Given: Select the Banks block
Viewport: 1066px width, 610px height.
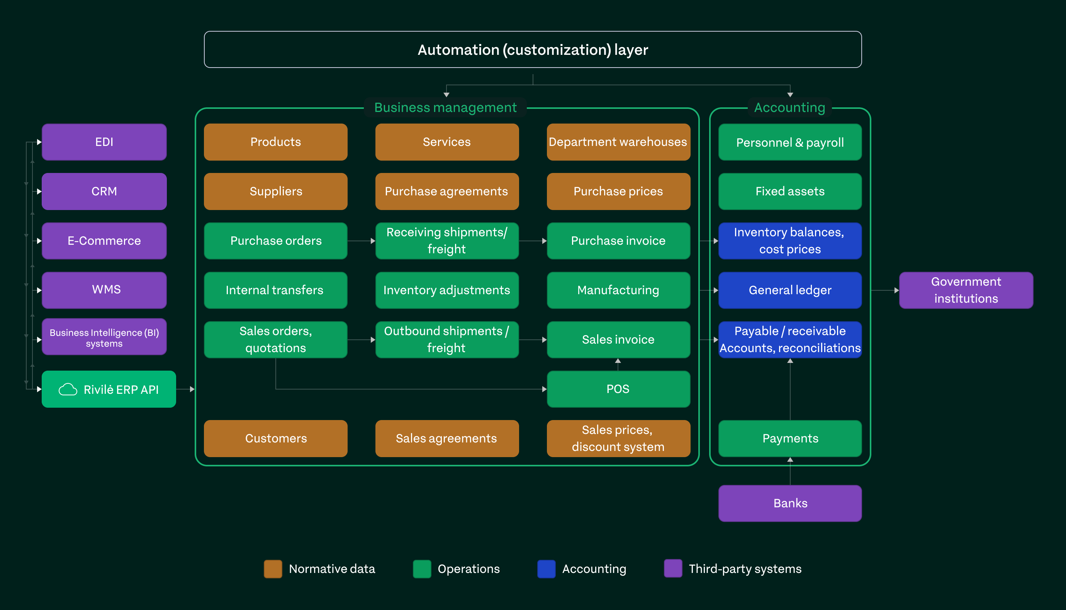Looking at the screenshot, I should tap(790, 503).
